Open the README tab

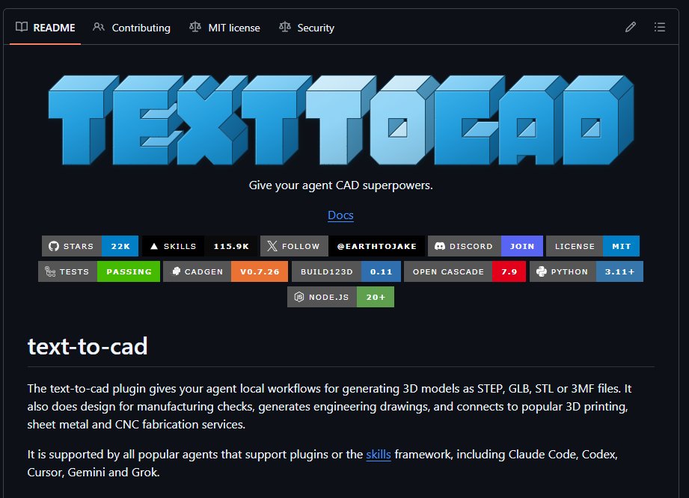(45, 28)
